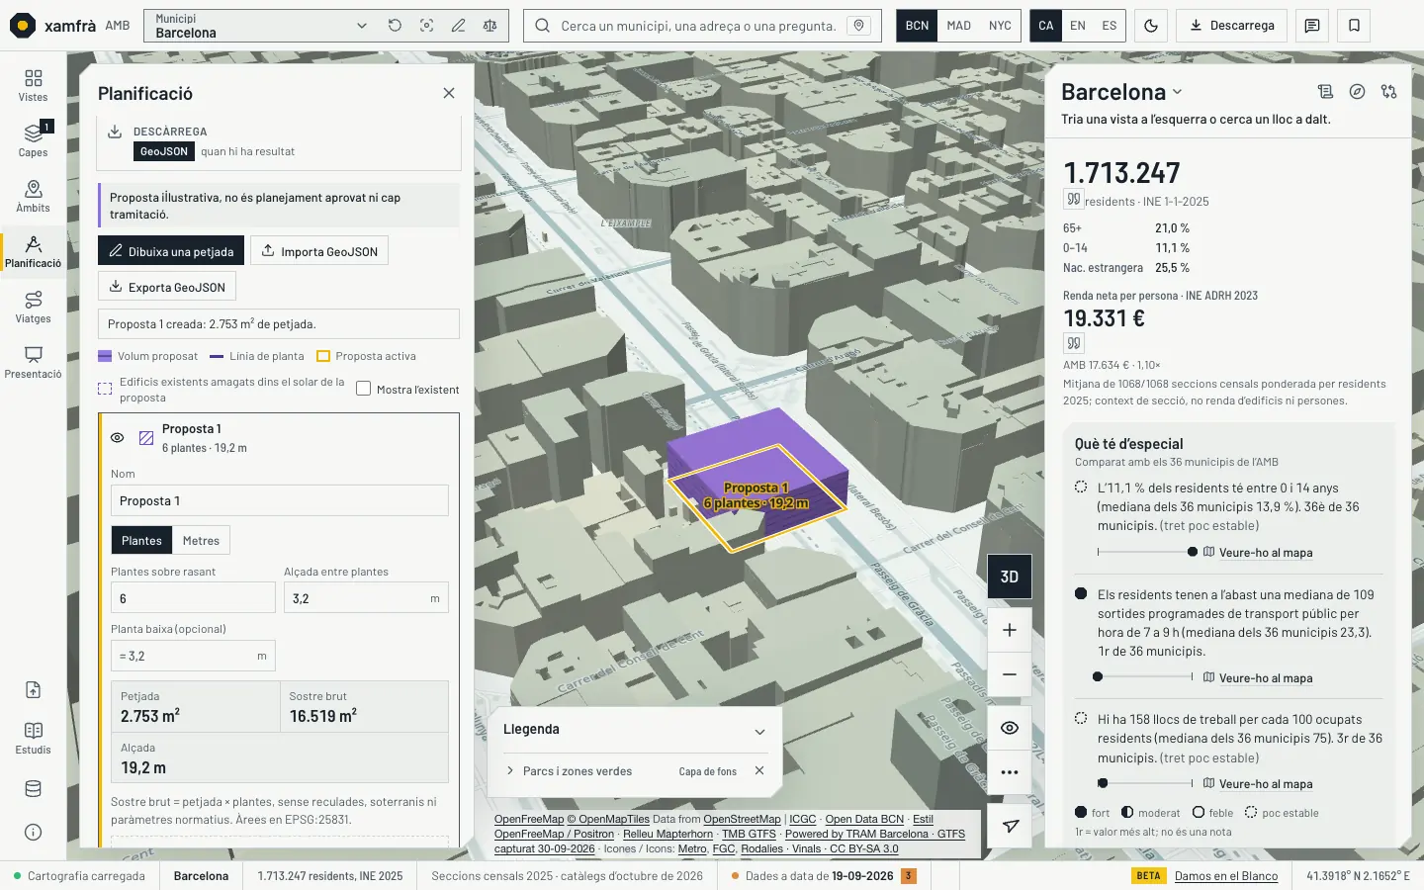The image size is (1424, 890).
Task: Open the OpenStreetMap attribution link
Action: coord(742,819)
